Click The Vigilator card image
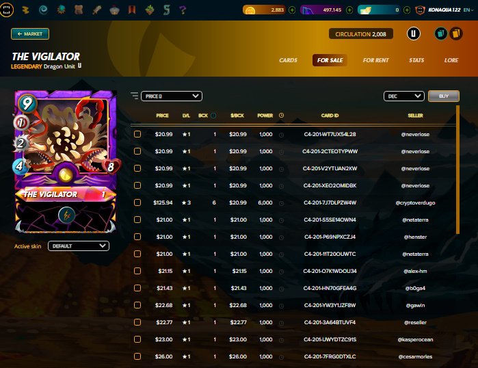Viewport: 478px width, 368px height. [66, 161]
